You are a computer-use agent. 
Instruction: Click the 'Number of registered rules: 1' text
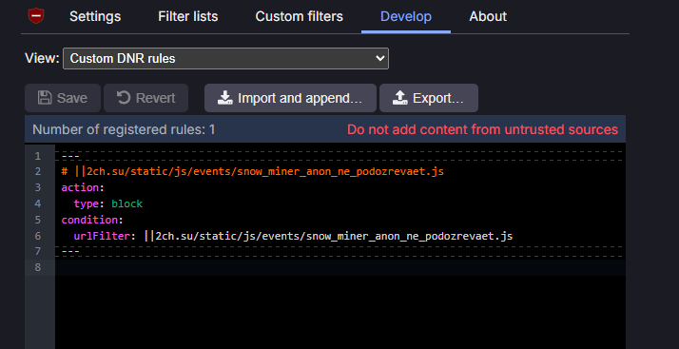click(124, 129)
